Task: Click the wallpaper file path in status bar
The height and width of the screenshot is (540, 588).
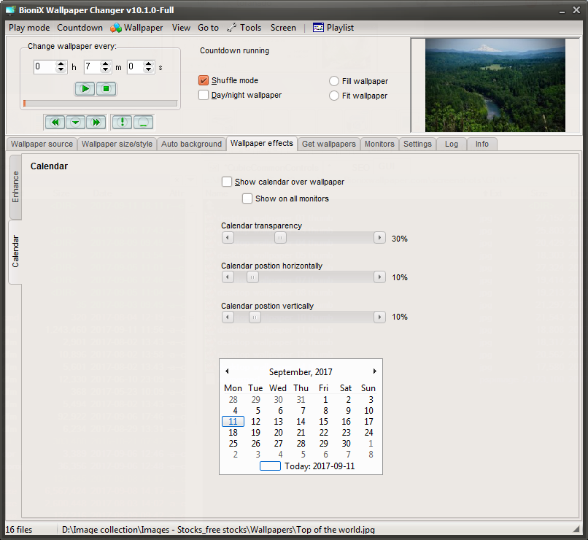Action: [218, 530]
